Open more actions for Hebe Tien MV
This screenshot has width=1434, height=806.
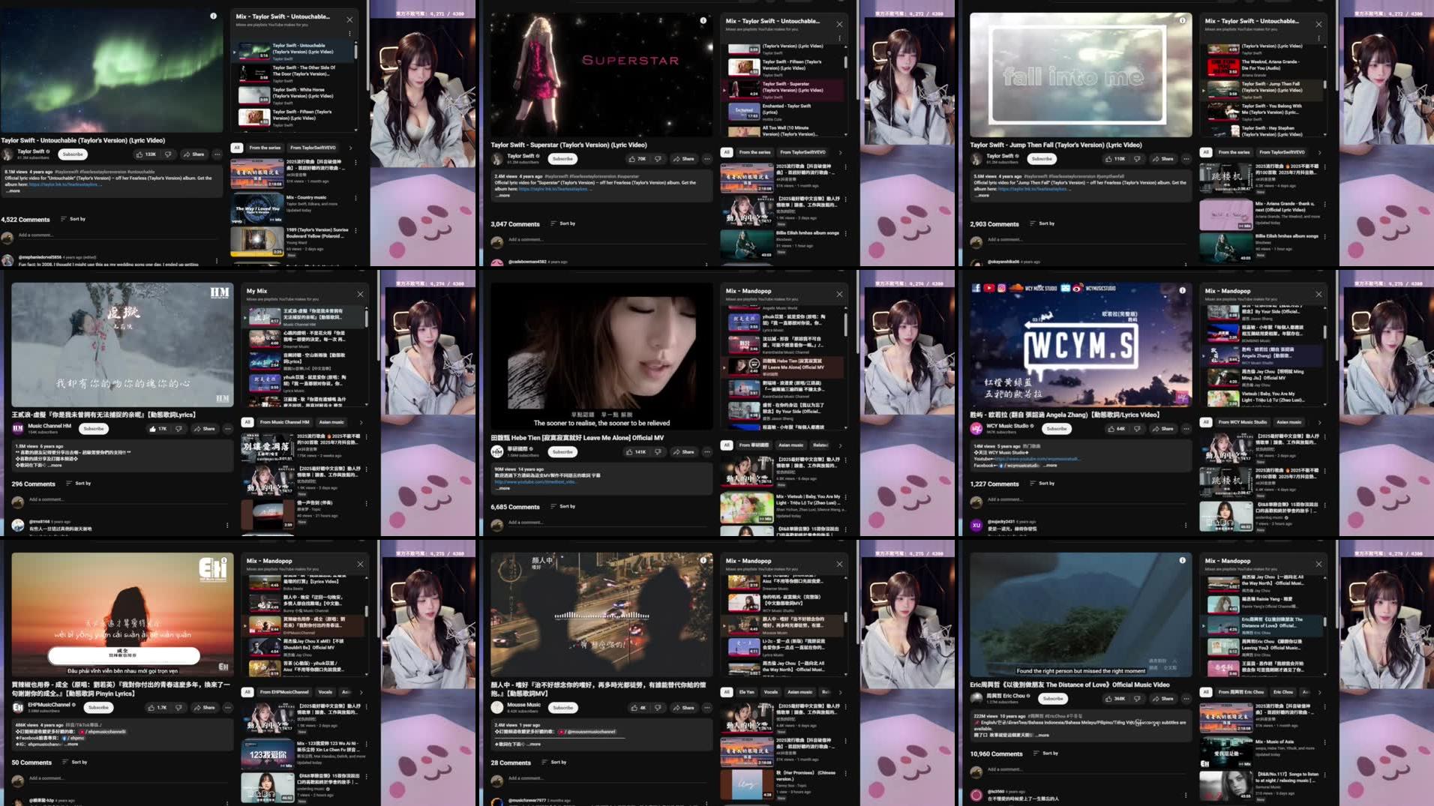pos(706,452)
